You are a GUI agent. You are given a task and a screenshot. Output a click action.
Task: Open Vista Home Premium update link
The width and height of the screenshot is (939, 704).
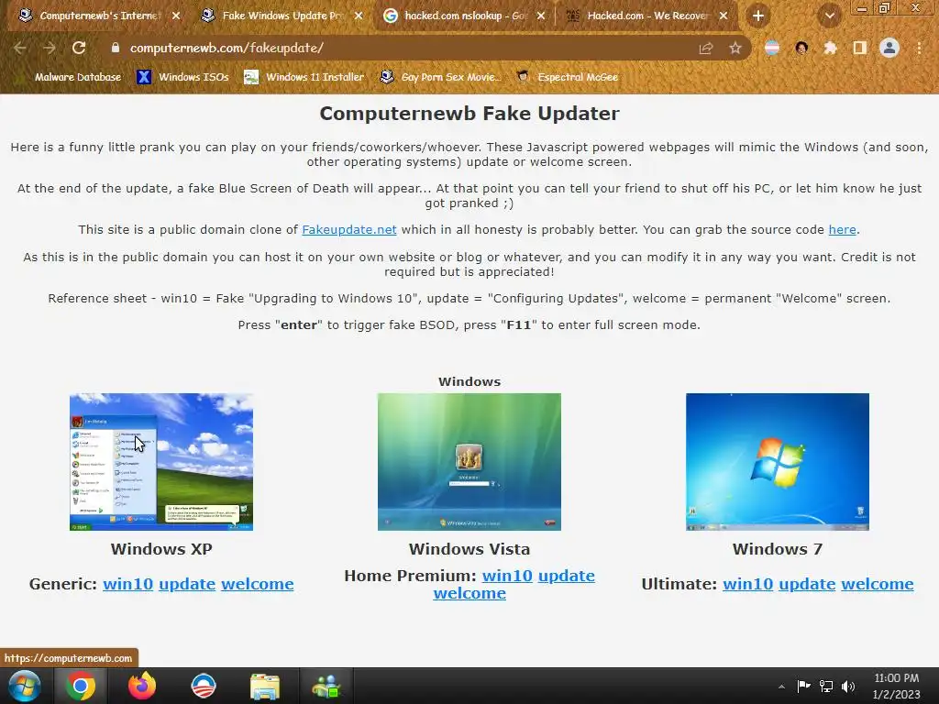[567, 576]
